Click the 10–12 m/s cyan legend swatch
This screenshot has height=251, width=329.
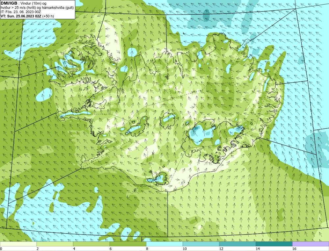201,244
